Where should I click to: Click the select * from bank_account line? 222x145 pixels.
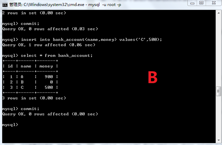(47, 56)
